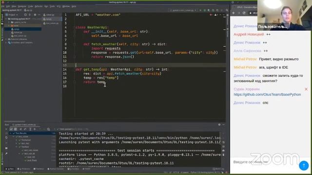The width and height of the screenshot is (312, 175).
Task: Toggle sort tests by duration
Action: (25, 129)
